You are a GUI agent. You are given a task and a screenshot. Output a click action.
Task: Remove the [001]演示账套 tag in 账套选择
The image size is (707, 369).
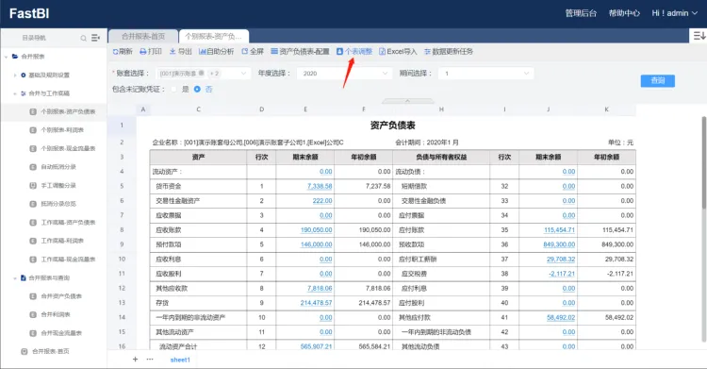click(x=201, y=74)
